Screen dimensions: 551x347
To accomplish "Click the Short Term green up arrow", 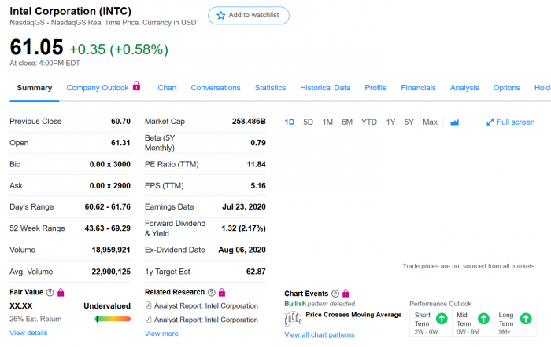I will point(442,319).
